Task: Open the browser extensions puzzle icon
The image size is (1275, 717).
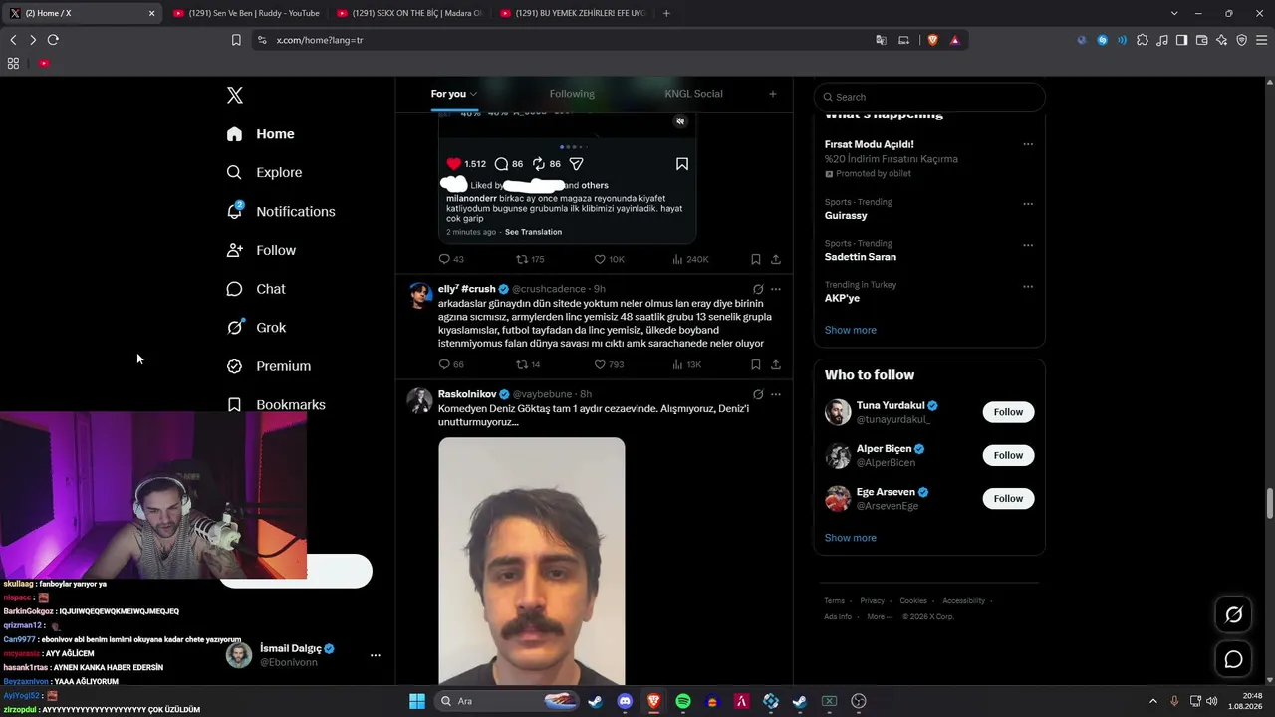Action: pyautogui.click(x=1142, y=40)
